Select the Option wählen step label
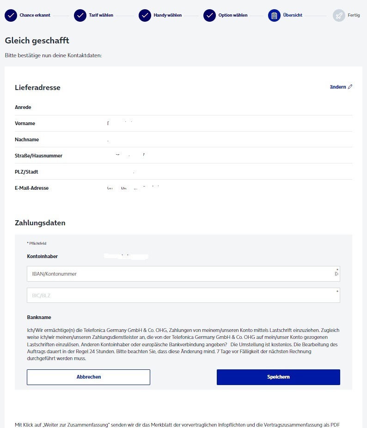This screenshot has width=367, height=428. pyautogui.click(x=233, y=15)
